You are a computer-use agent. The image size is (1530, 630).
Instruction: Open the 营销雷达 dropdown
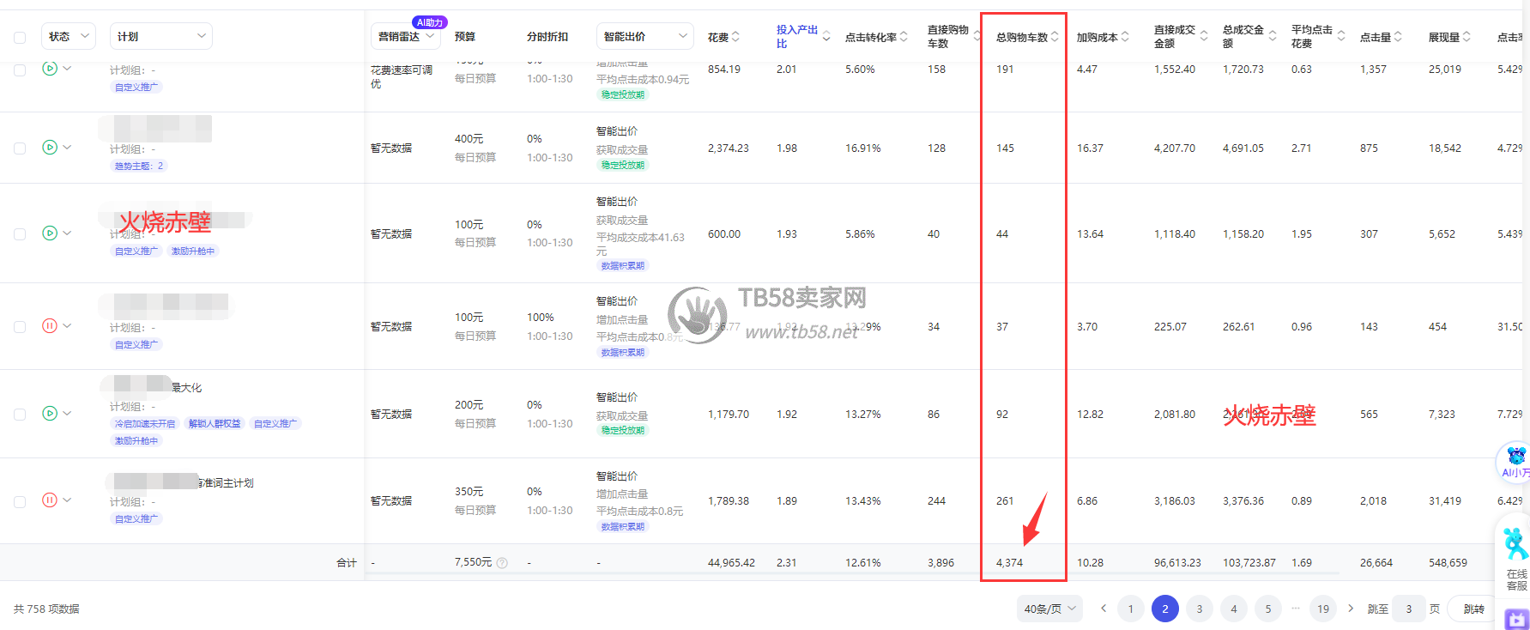click(x=408, y=36)
